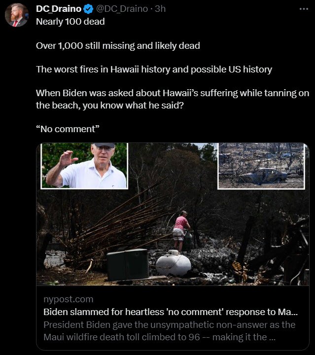Click the woman in pink shirt in card image
The width and height of the screenshot is (315, 355).
click(x=181, y=231)
